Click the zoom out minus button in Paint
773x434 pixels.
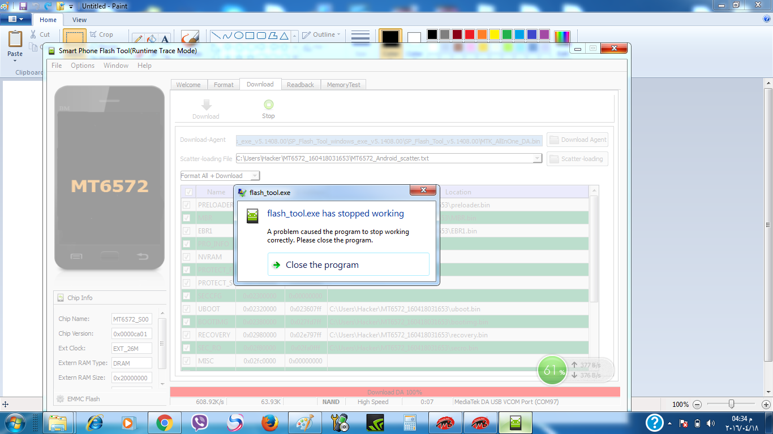click(x=697, y=405)
